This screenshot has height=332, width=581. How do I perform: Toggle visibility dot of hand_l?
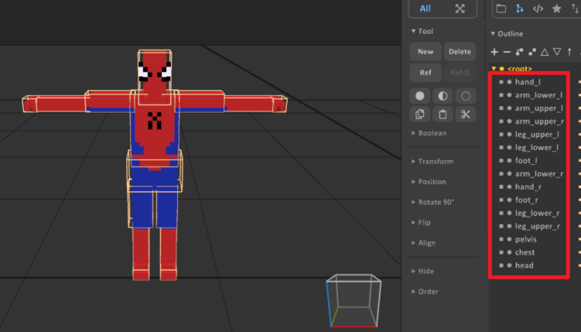point(510,82)
